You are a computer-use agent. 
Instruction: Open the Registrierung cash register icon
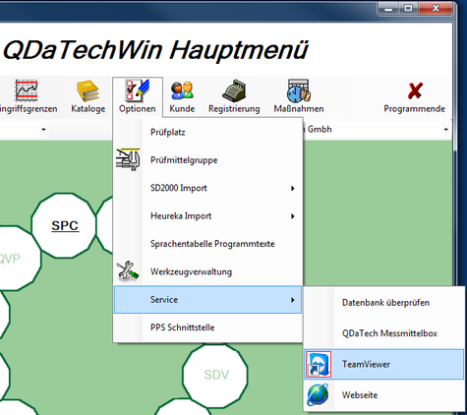[x=234, y=90]
